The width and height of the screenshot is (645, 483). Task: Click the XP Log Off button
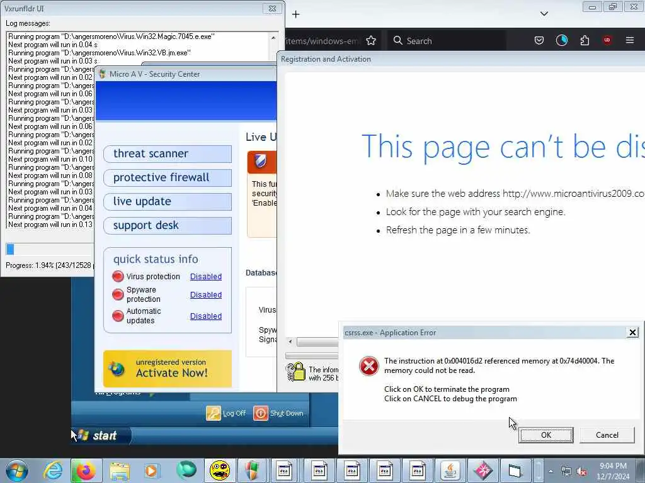[x=226, y=413]
